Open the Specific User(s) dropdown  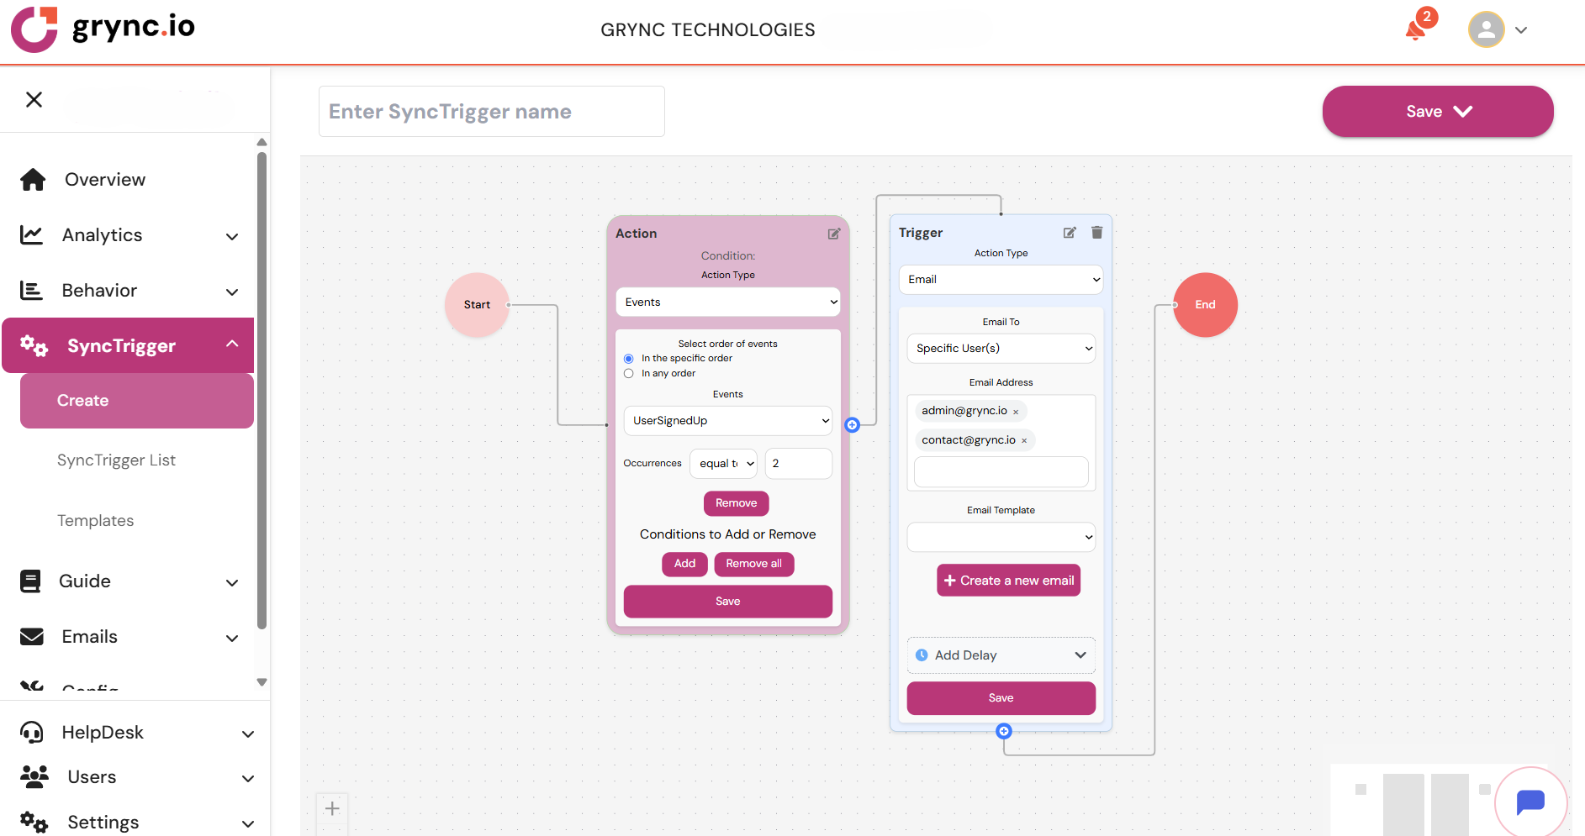[x=1001, y=349]
